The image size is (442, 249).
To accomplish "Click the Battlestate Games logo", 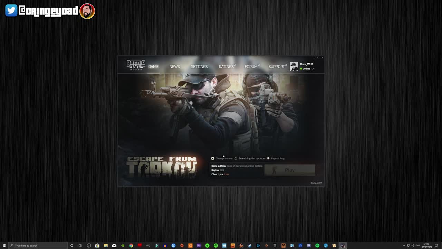I will pos(136,65).
